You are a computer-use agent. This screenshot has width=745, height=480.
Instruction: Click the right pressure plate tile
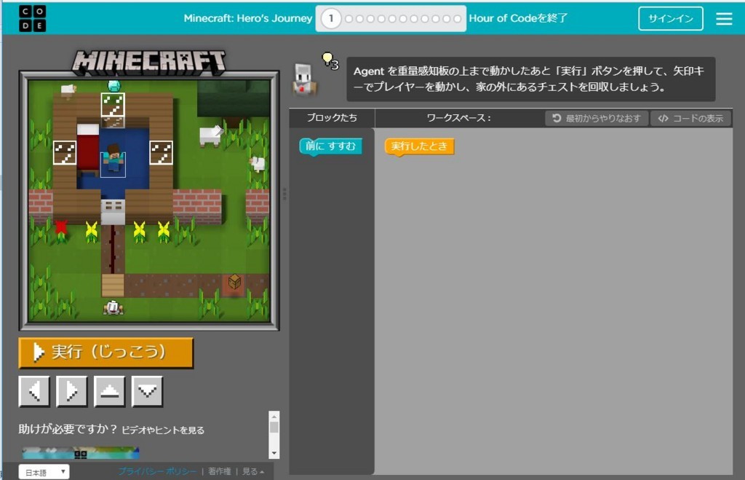(x=161, y=153)
